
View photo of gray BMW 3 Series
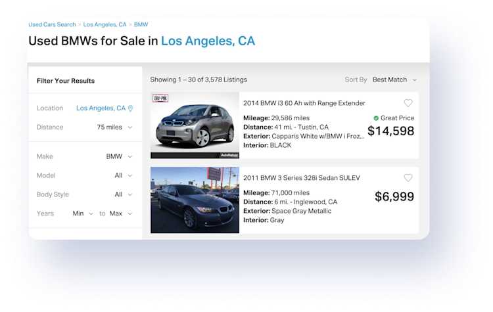195,200
